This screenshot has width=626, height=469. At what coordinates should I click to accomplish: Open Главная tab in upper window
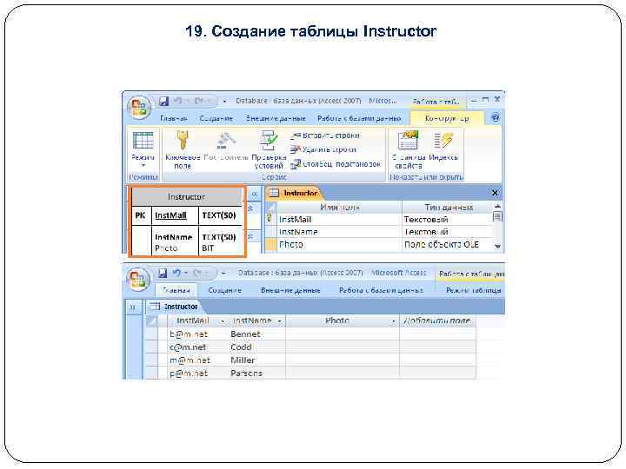pos(174,118)
